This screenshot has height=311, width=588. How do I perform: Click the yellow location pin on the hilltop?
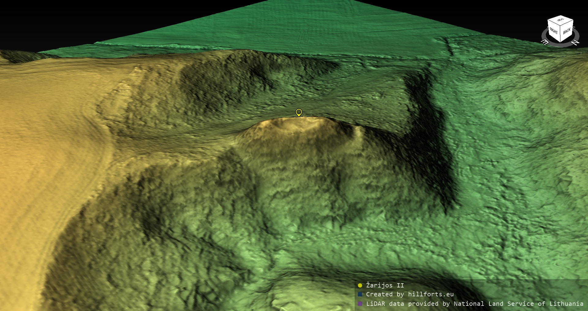click(x=299, y=112)
